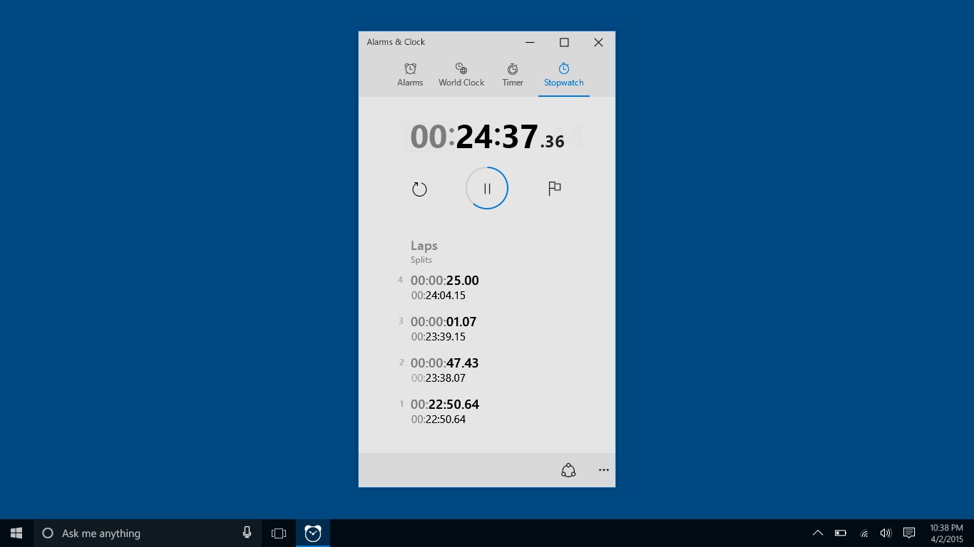Reset the stopwatch timer

click(x=419, y=189)
